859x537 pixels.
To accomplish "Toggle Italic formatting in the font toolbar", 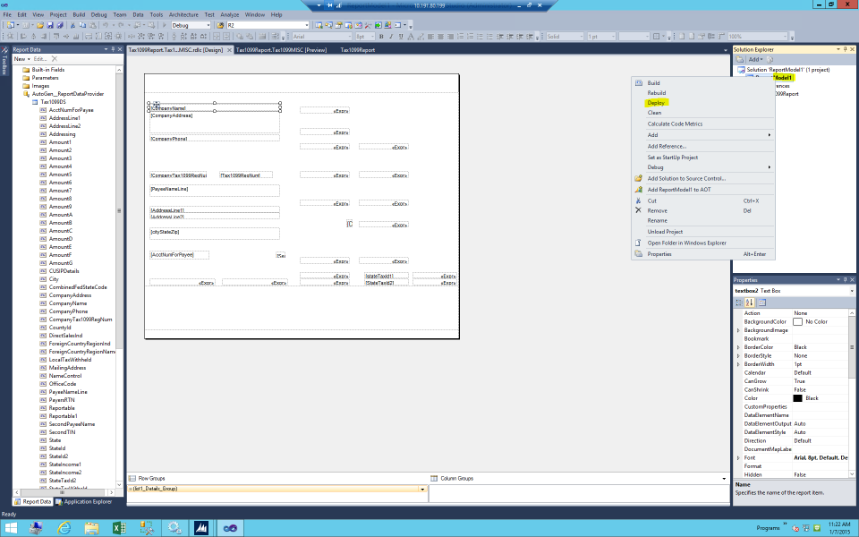I will [x=390, y=37].
